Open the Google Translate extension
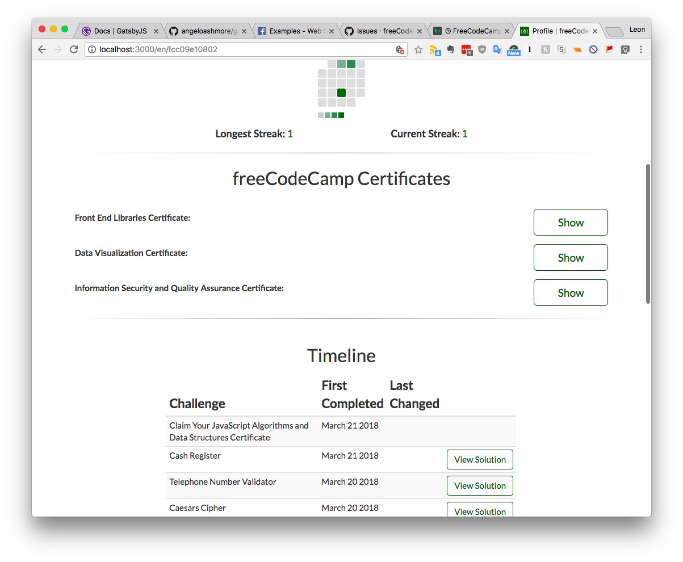Screen dimensions: 683x562 pyautogui.click(x=497, y=49)
